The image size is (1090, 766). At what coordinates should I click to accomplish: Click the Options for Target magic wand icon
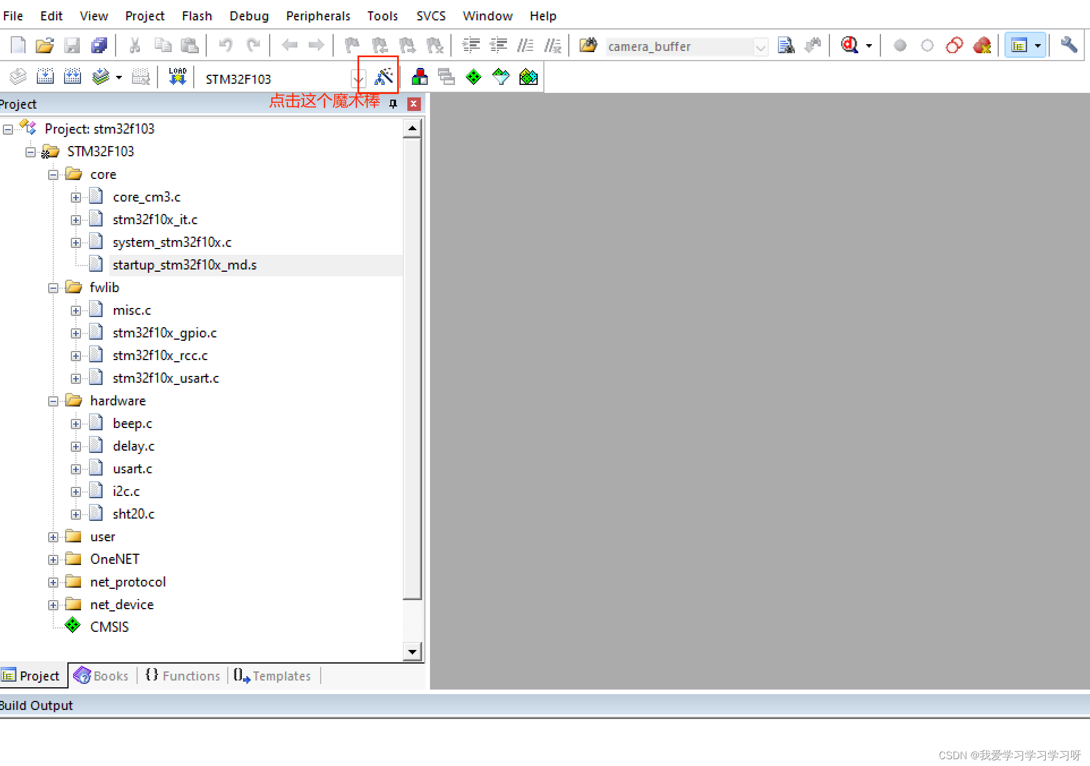(x=384, y=76)
